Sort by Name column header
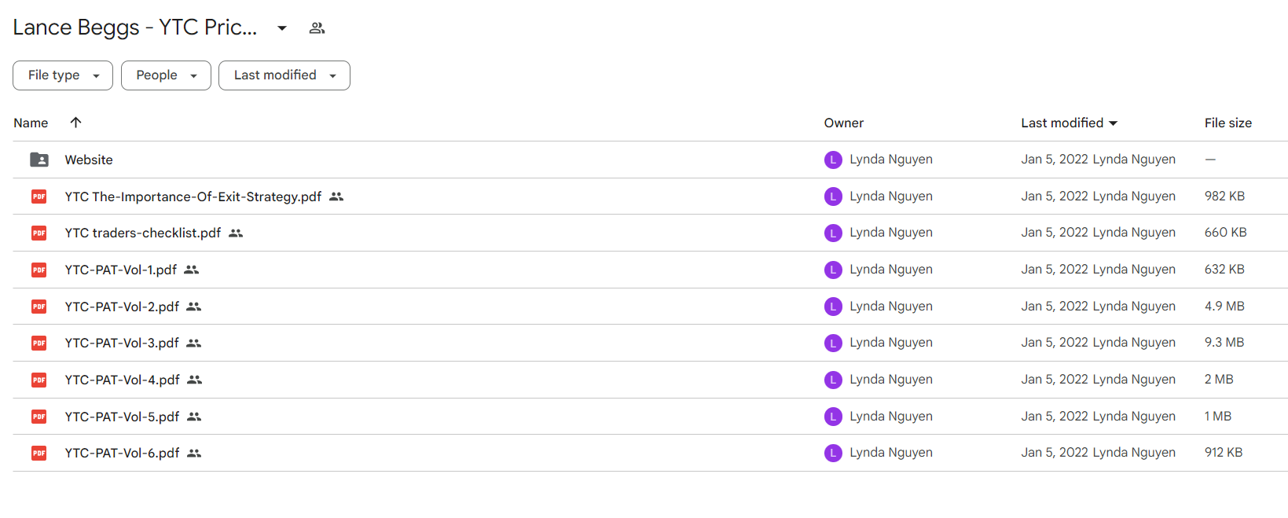This screenshot has height=518, width=1288. (x=31, y=123)
